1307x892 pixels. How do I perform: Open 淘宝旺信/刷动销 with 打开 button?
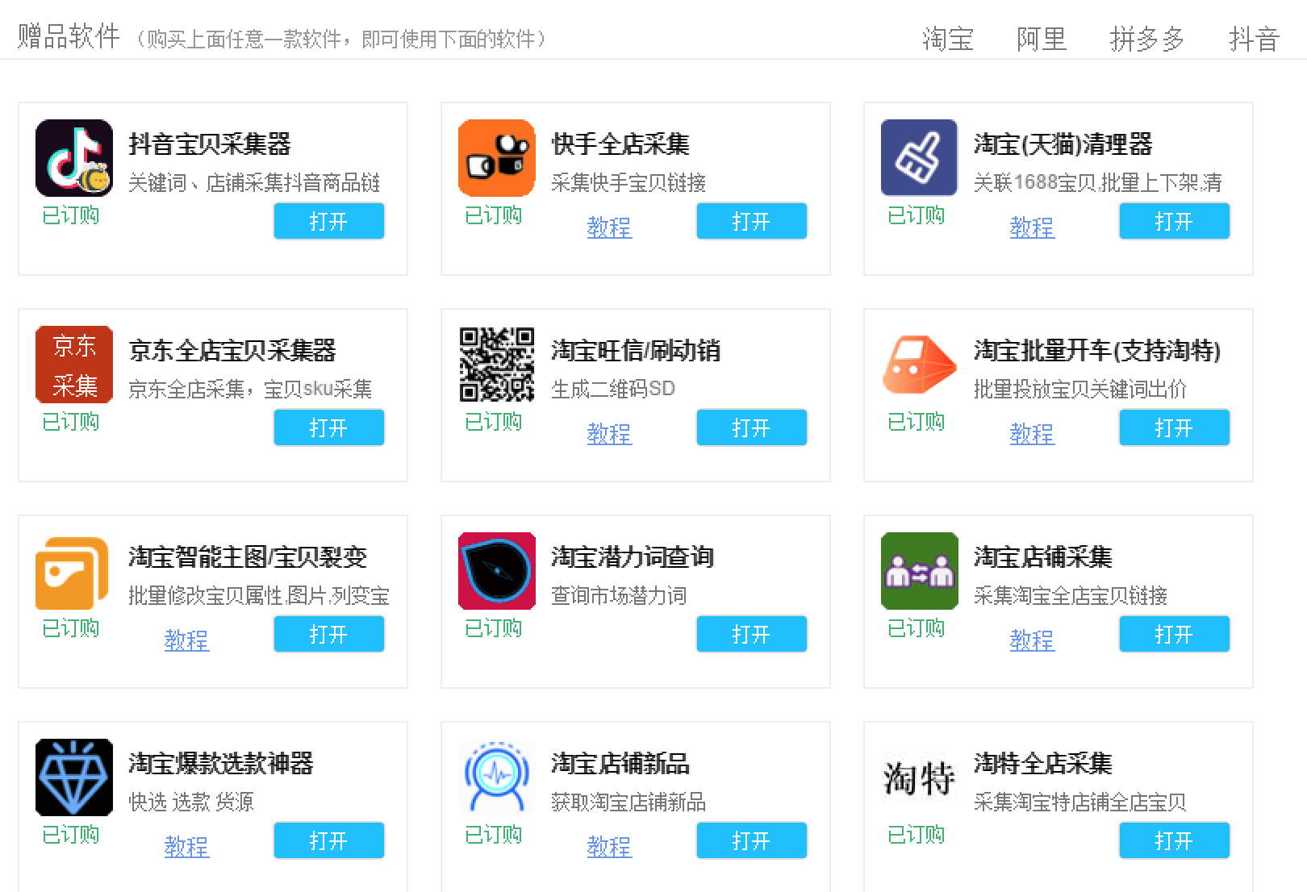coord(752,427)
